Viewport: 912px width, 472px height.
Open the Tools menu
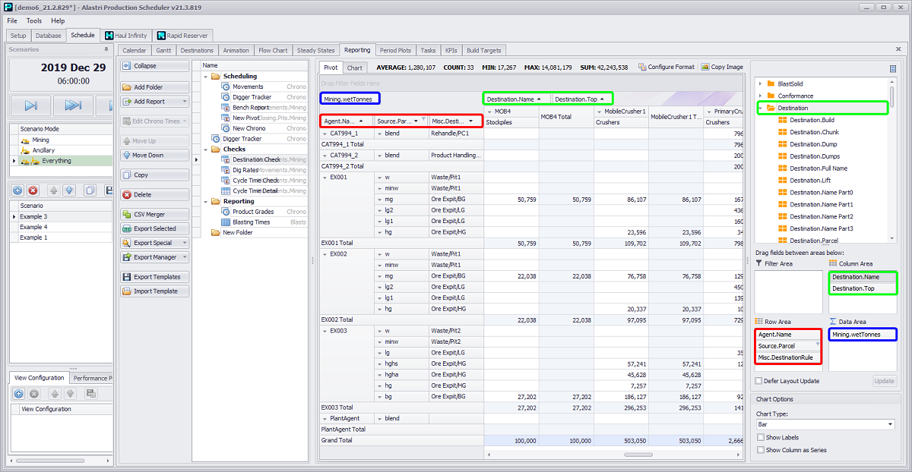pyautogui.click(x=34, y=20)
